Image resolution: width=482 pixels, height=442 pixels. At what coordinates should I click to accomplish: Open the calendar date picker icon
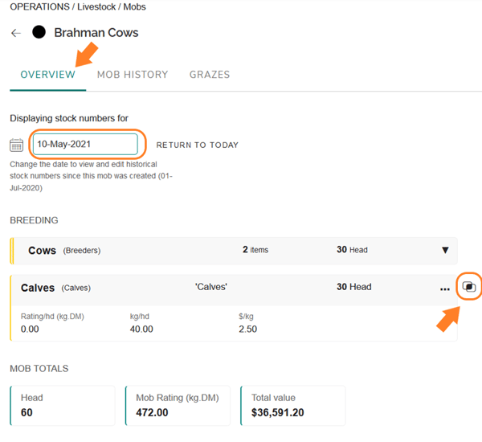click(16, 145)
